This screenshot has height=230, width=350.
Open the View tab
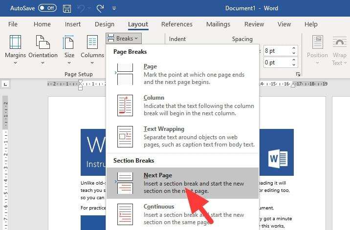[284, 24]
